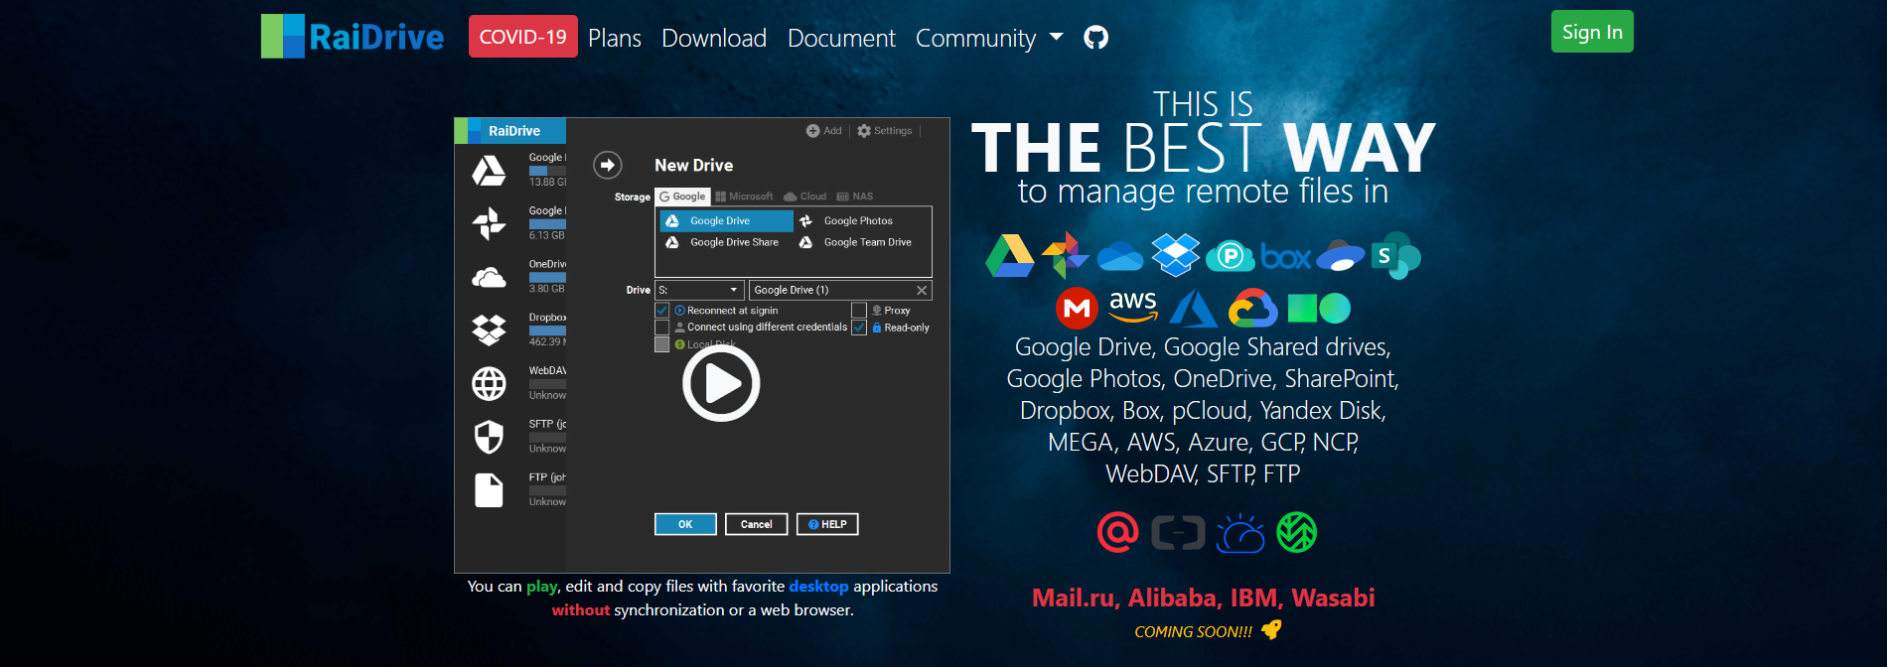Screen dimensions: 1887x667
Task: Select OneDrive cloud icon in app sidebar
Action: pos(489,278)
